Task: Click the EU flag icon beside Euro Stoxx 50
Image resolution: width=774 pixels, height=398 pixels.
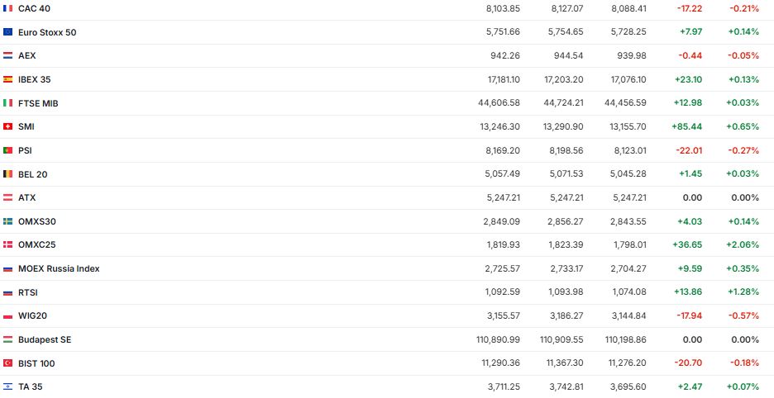Action: click(x=8, y=32)
